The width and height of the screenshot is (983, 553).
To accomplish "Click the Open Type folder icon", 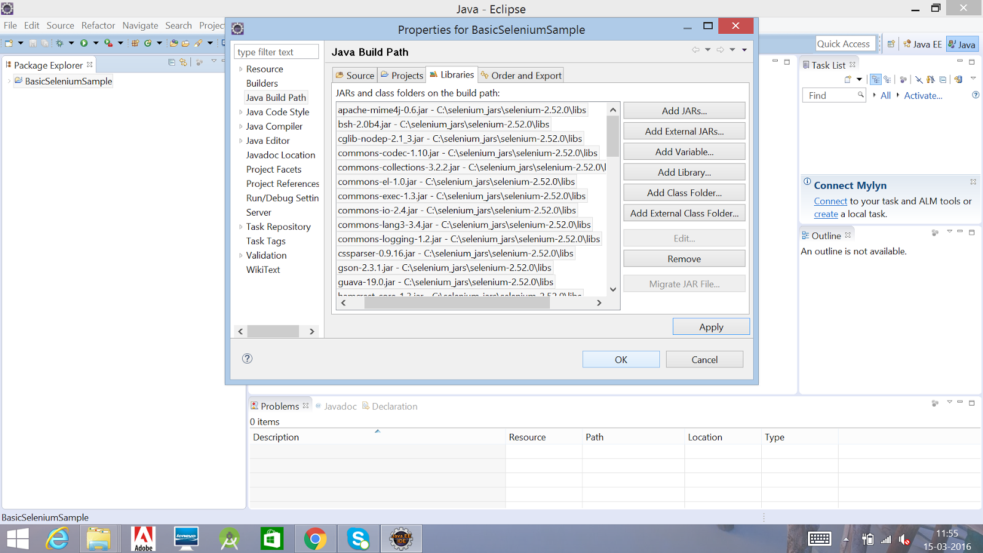I will coord(174,43).
